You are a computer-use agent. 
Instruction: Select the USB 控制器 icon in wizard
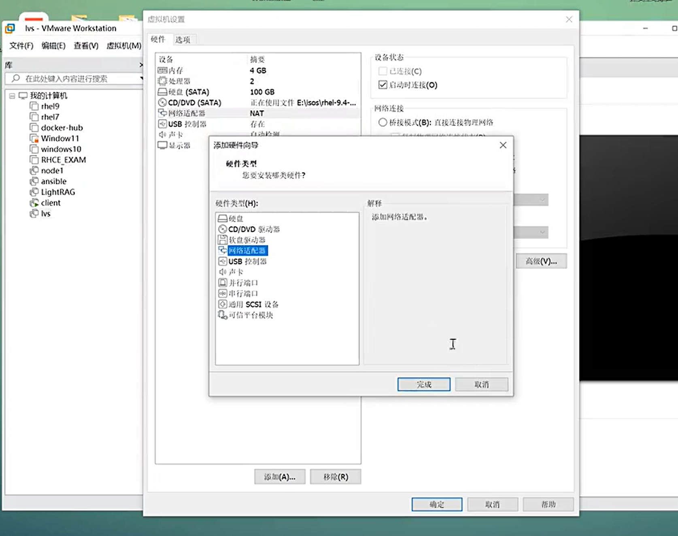[x=222, y=261]
